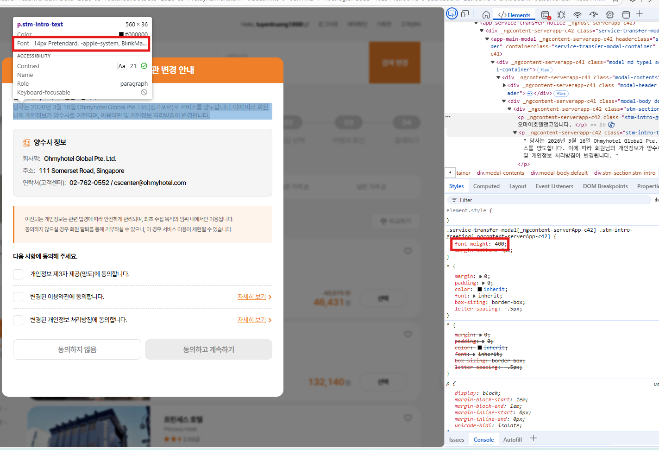Open 자세히 보기 link for 개인정보 처리방침
The height and width of the screenshot is (450, 659).
[254, 320]
